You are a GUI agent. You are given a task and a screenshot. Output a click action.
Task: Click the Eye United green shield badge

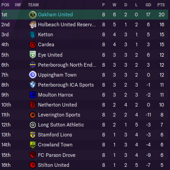point(33,55)
